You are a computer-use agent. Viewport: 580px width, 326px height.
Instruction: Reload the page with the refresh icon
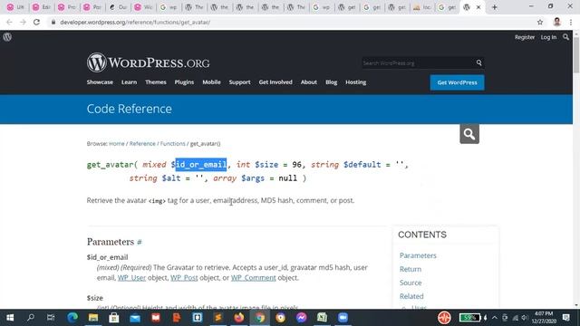(x=36, y=22)
